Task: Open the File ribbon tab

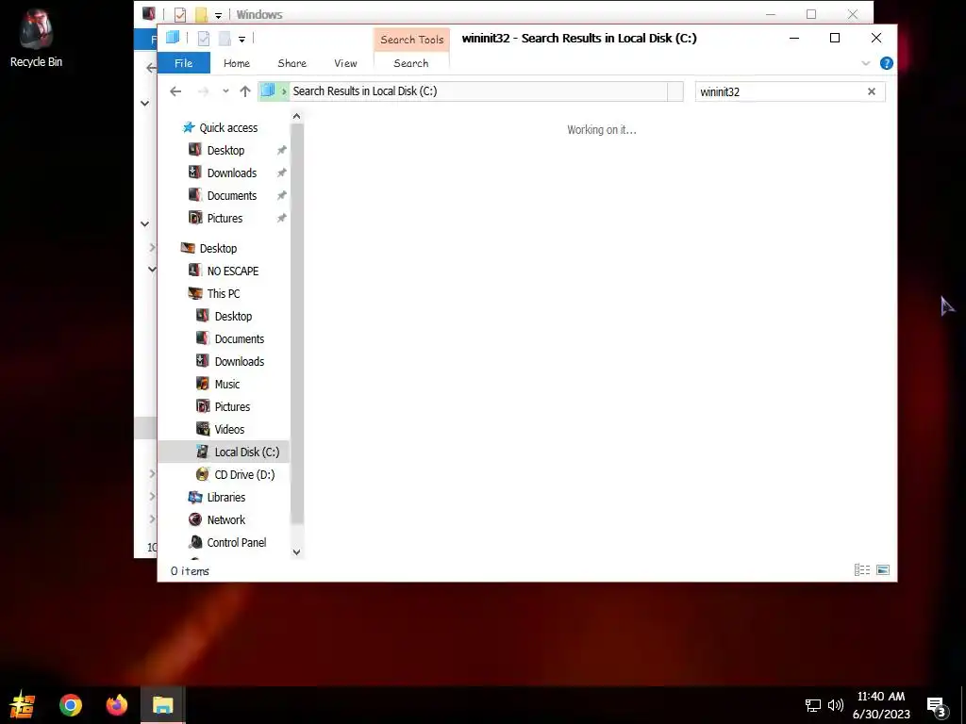Action: (x=184, y=63)
